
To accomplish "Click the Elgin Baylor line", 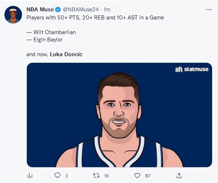I will pos(44,40).
